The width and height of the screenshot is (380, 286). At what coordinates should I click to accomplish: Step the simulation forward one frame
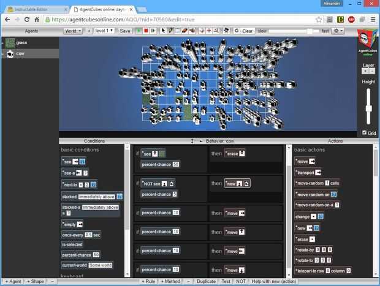pyautogui.click(x=153, y=31)
